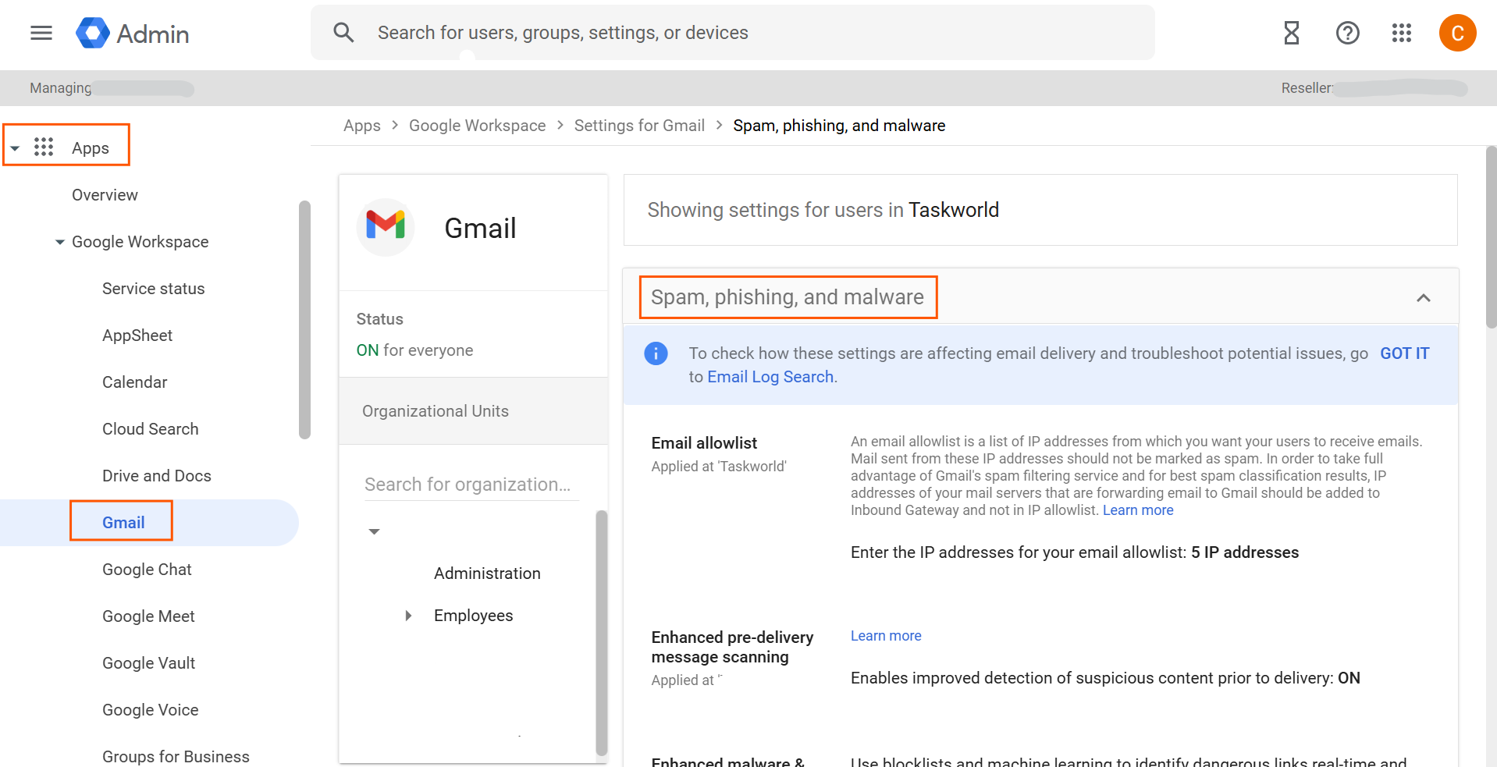Open the Google apps grid launcher
The width and height of the screenshot is (1497, 767).
(x=1402, y=33)
